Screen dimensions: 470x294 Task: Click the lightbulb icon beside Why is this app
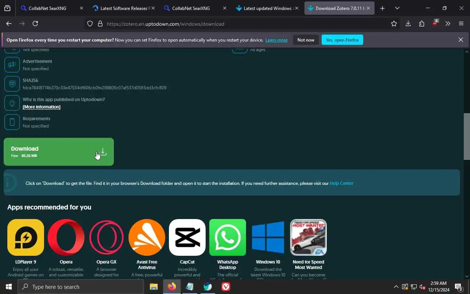(12, 103)
